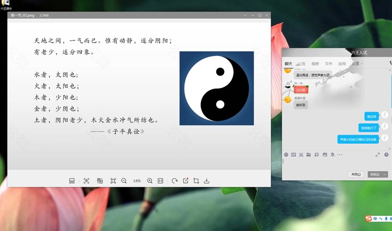The height and width of the screenshot is (231, 392).
Task: Open the edit image icon with red dot
Action: [x=185, y=180]
